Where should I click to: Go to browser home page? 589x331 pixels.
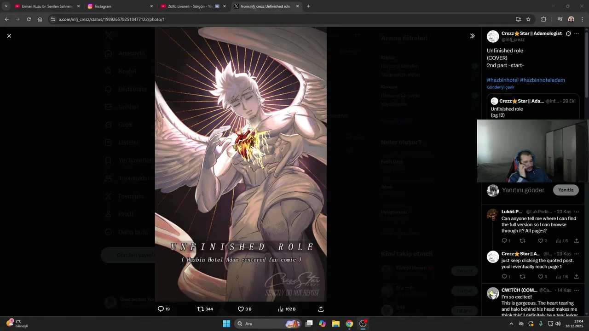[x=40, y=19]
